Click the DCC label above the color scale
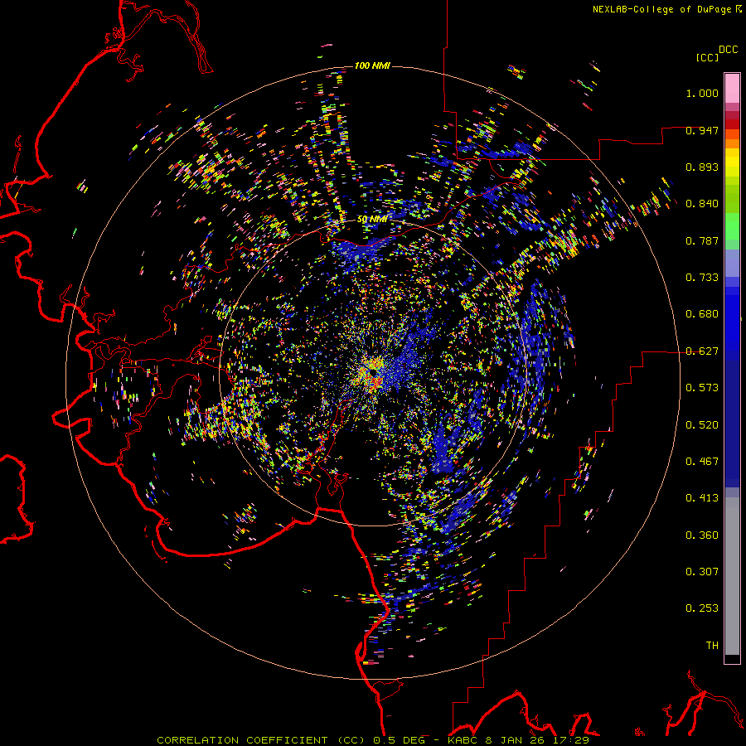The width and height of the screenshot is (746, 746). pyautogui.click(x=728, y=50)
